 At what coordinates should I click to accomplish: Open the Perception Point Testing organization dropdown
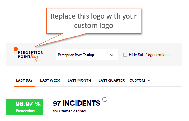point(86,55)
